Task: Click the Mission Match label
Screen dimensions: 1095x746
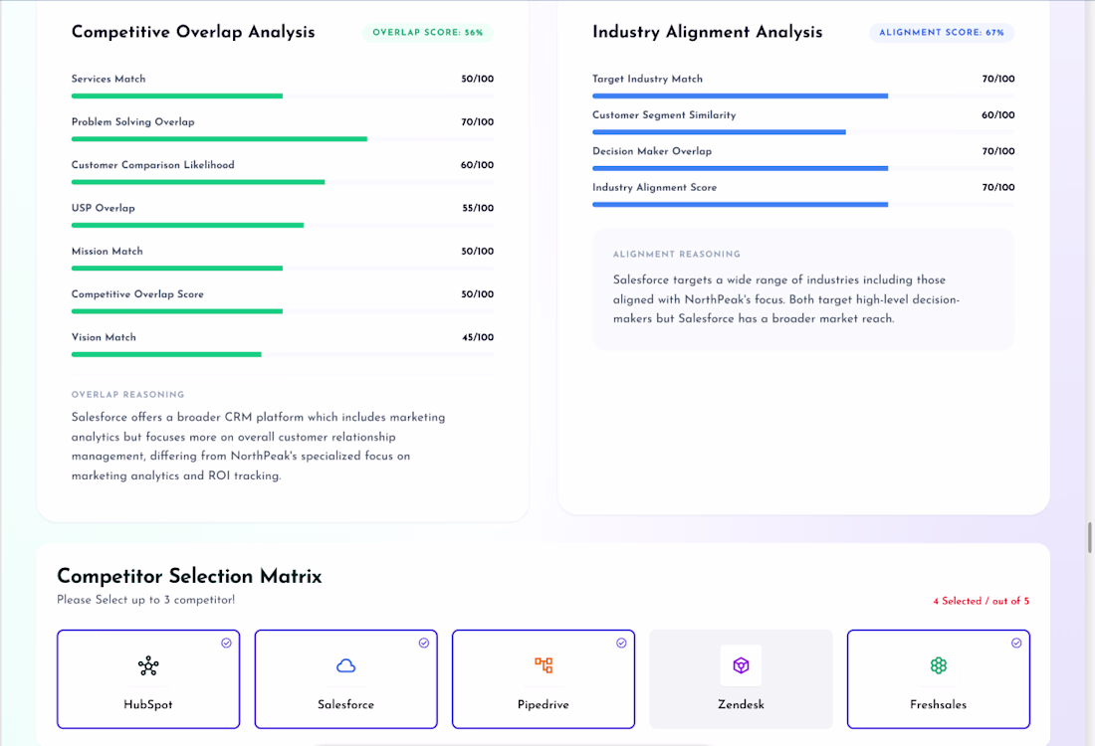Action: coord(107,252)
